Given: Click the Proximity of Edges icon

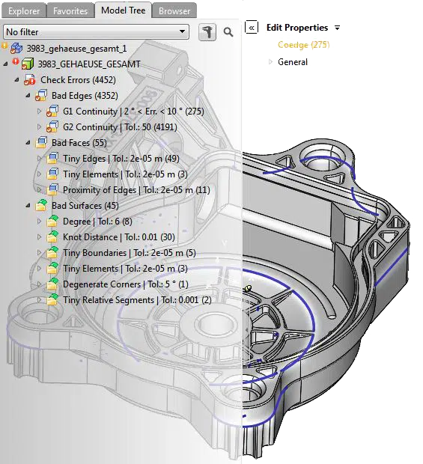Looking at the screenshot, I should pos(52,189).
